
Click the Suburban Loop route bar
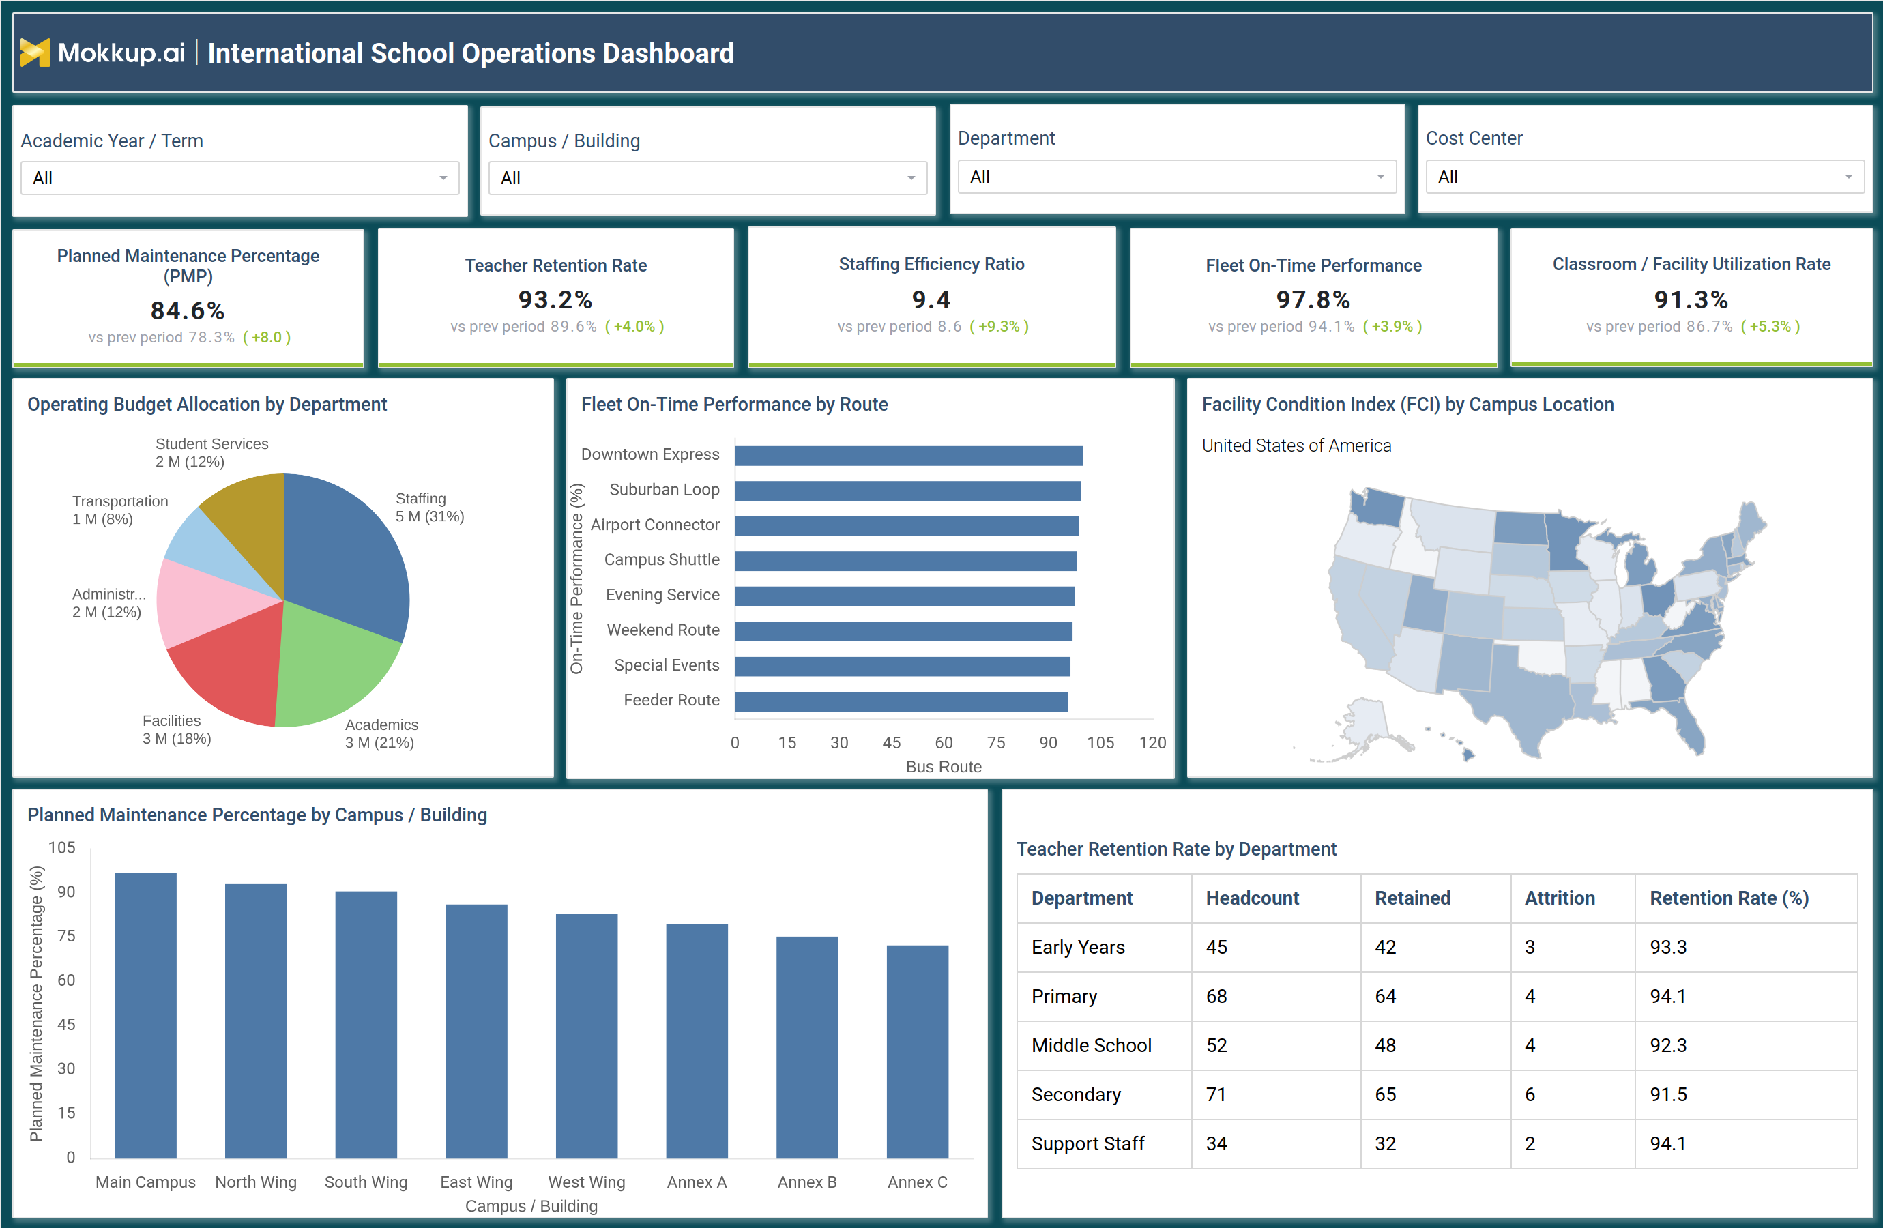point(907,491)
